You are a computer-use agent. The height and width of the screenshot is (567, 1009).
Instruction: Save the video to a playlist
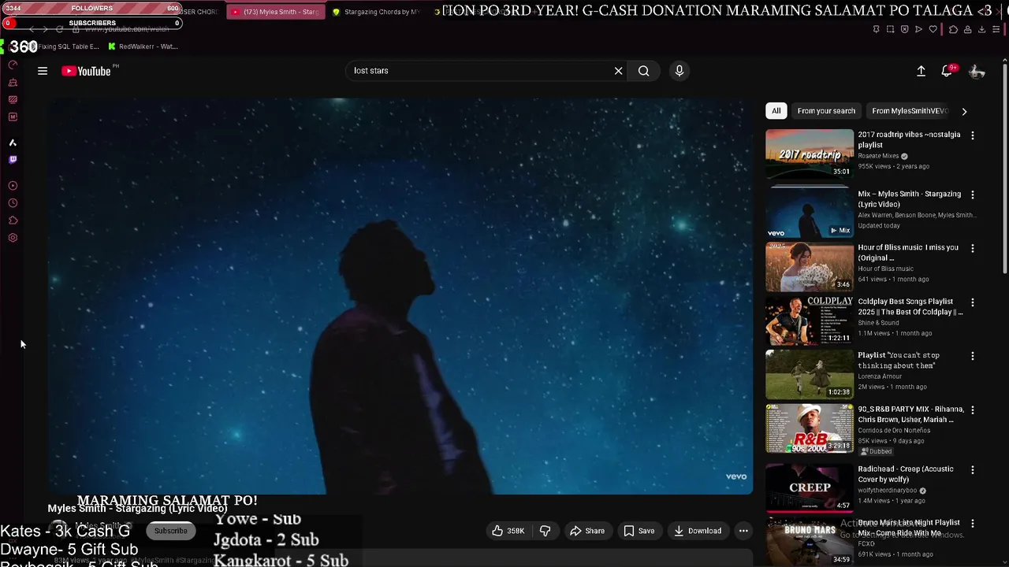click(x=639, y=531)
